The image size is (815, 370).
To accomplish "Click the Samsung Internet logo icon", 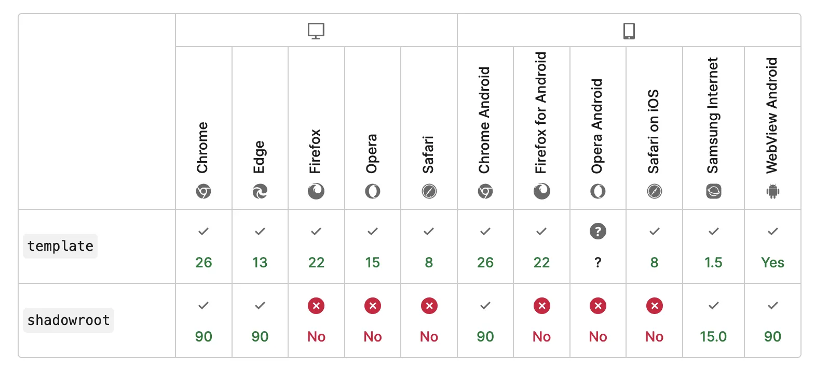I will [713, 192].
